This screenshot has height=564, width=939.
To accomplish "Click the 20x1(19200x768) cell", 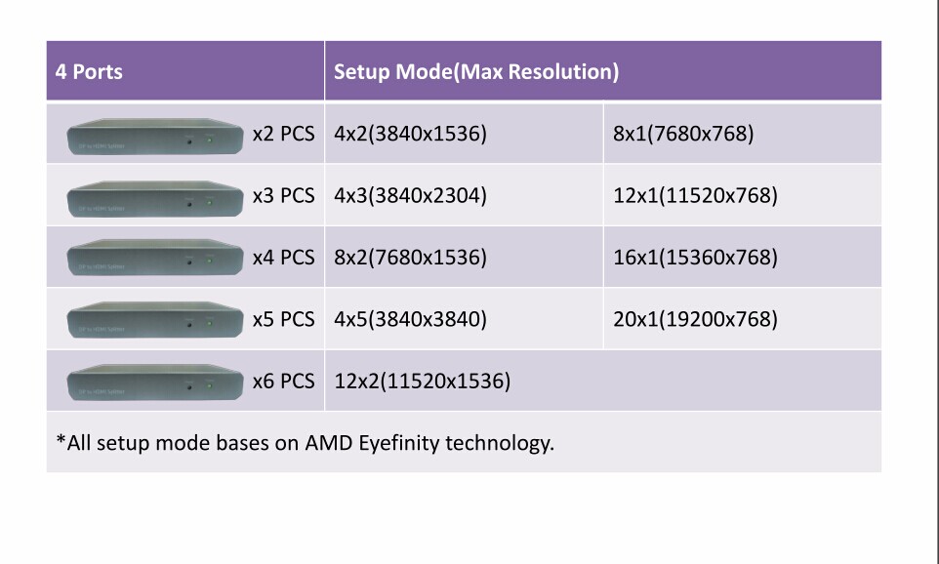I will 743,319.
